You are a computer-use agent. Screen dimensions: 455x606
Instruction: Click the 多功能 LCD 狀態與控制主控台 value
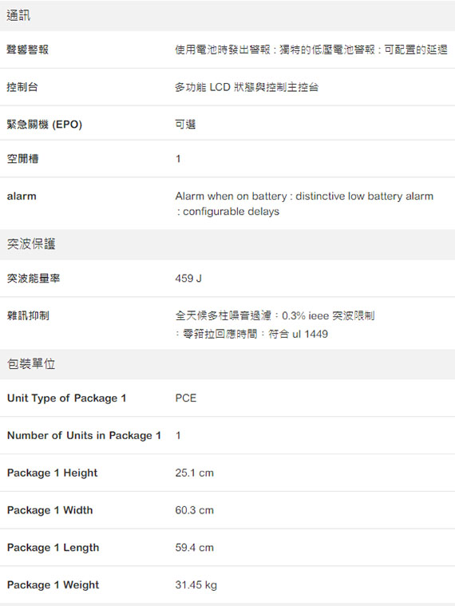(247, 87)
